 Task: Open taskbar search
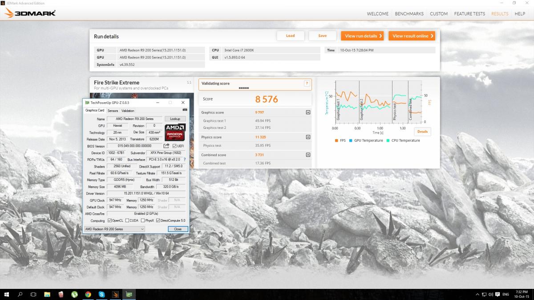pos(20,294)
